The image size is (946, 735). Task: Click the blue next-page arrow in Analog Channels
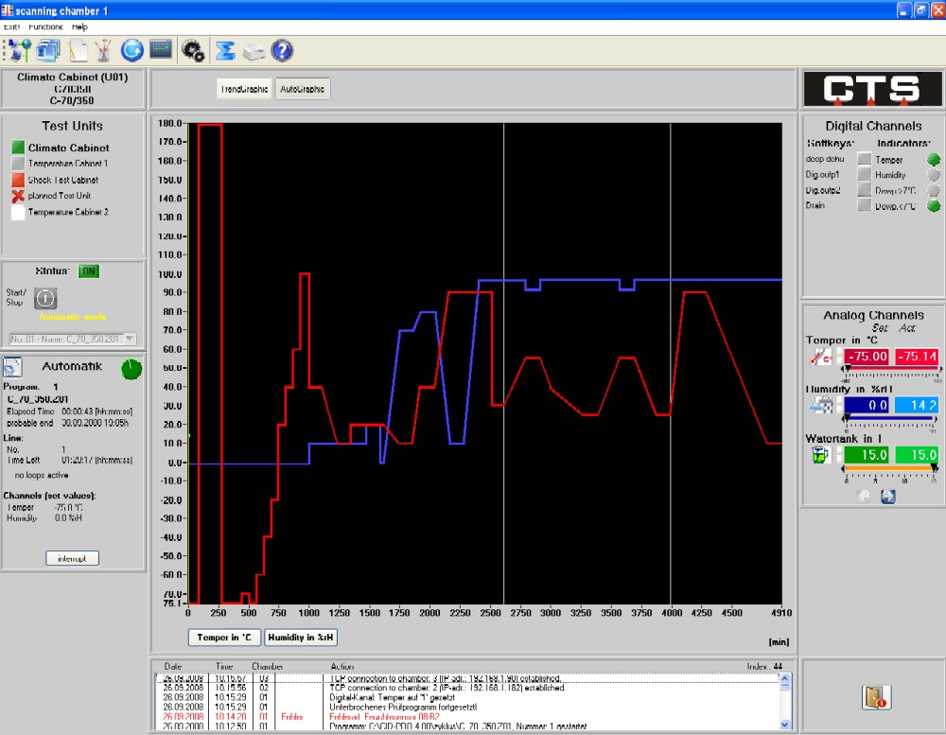tap(888, 496)
